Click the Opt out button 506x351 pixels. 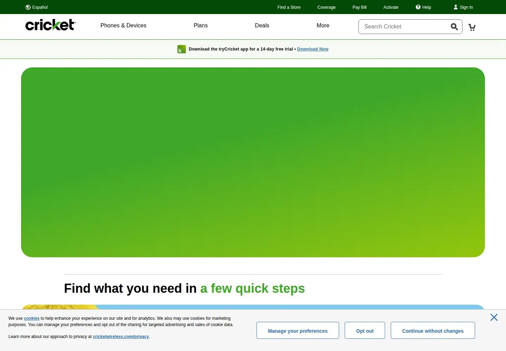365,330
